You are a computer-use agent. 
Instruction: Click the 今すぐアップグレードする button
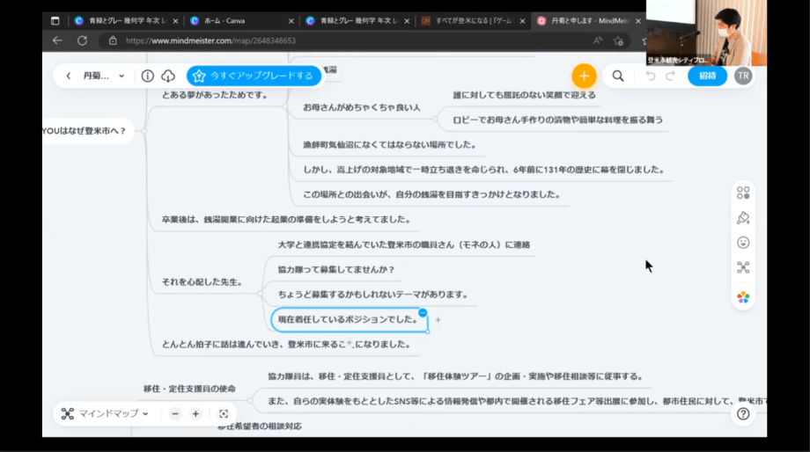tap(254, 76)
